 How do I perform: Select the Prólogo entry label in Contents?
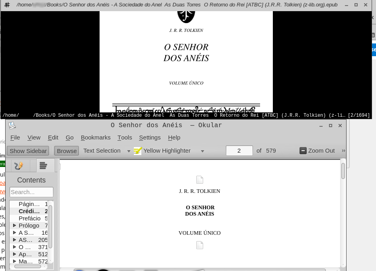29,226
